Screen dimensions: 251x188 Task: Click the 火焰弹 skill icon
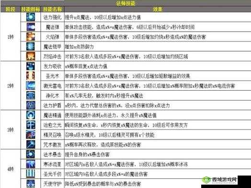(31, 37)
